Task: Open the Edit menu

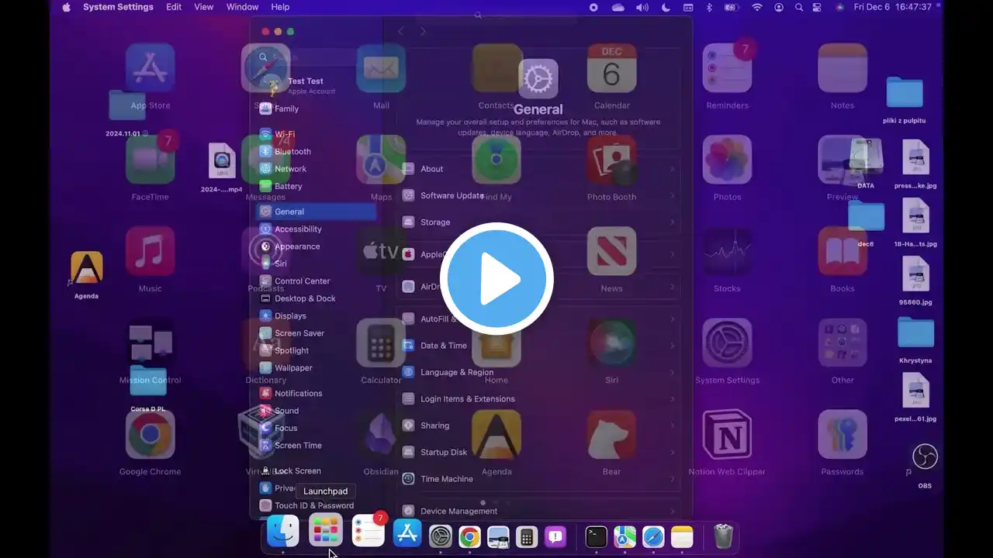Action: pos(174,7)
